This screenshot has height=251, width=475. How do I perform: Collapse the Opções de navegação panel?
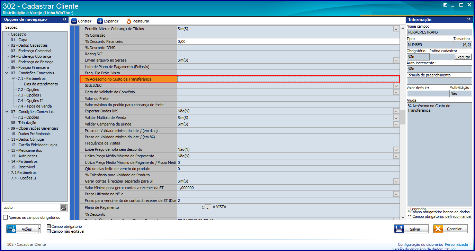pos(64,19)
